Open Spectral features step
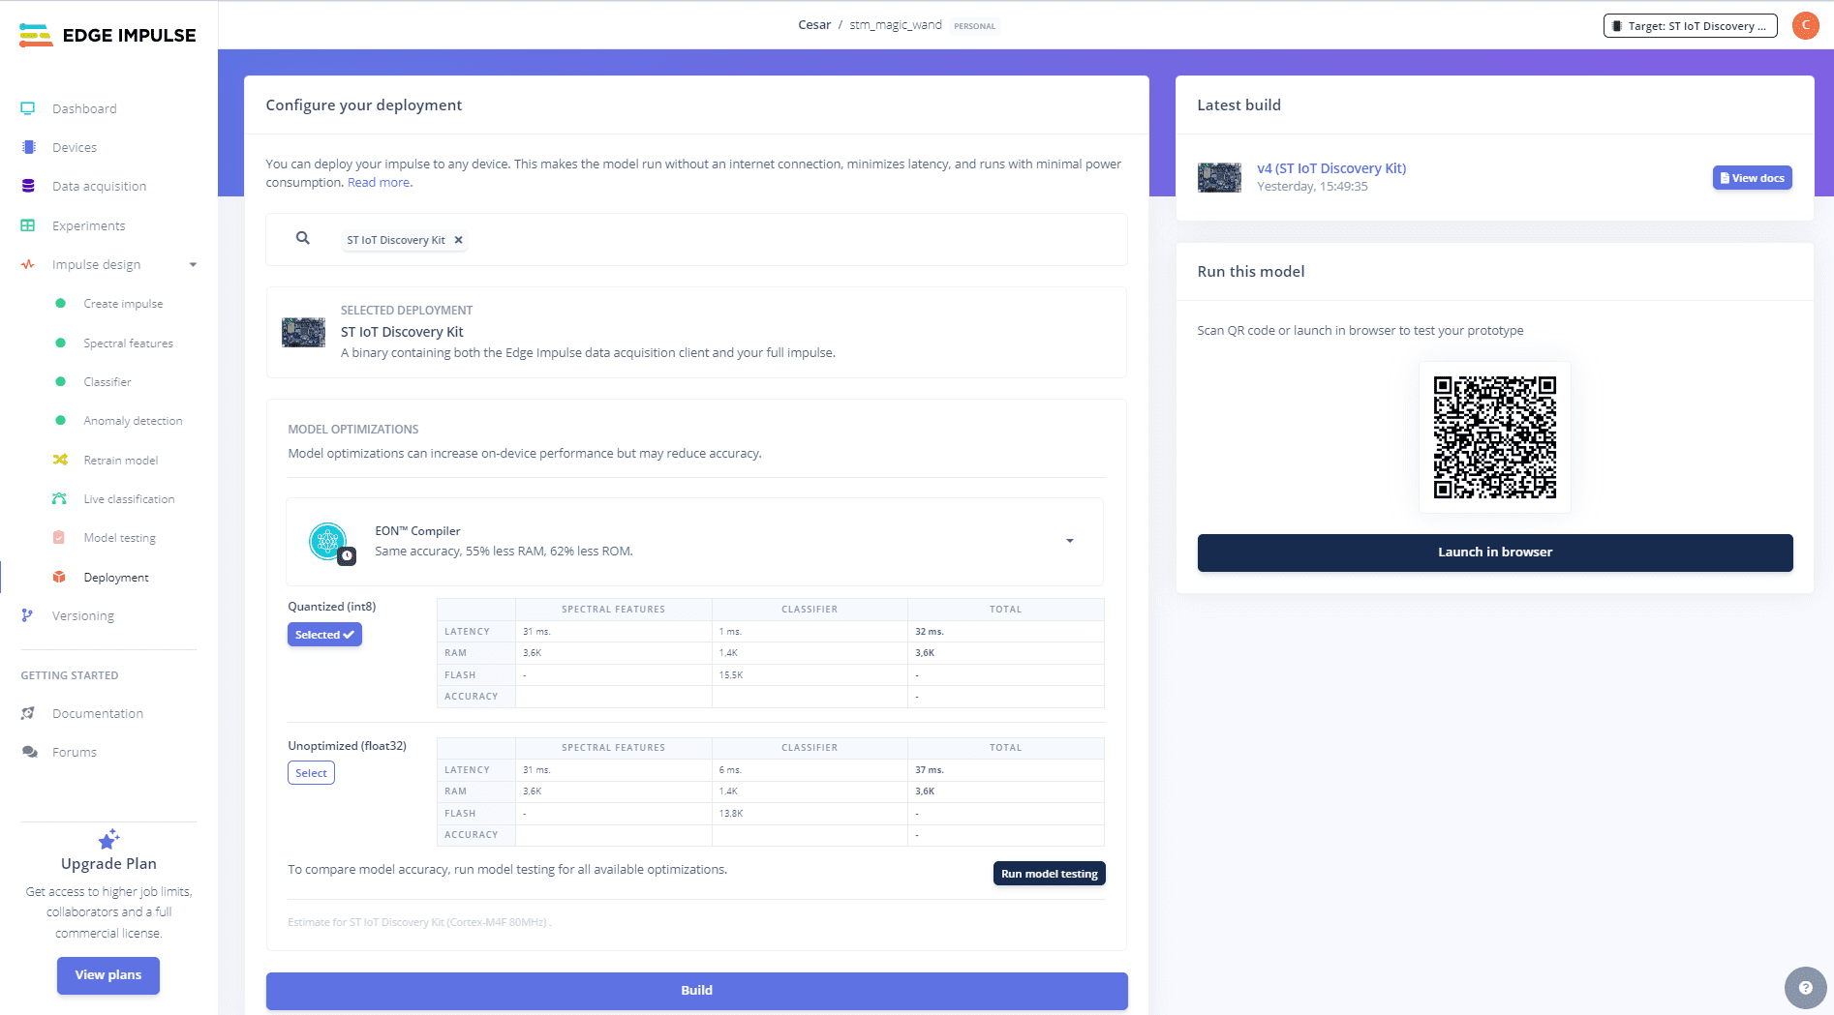The image size is (1834, 1015). 129,343
